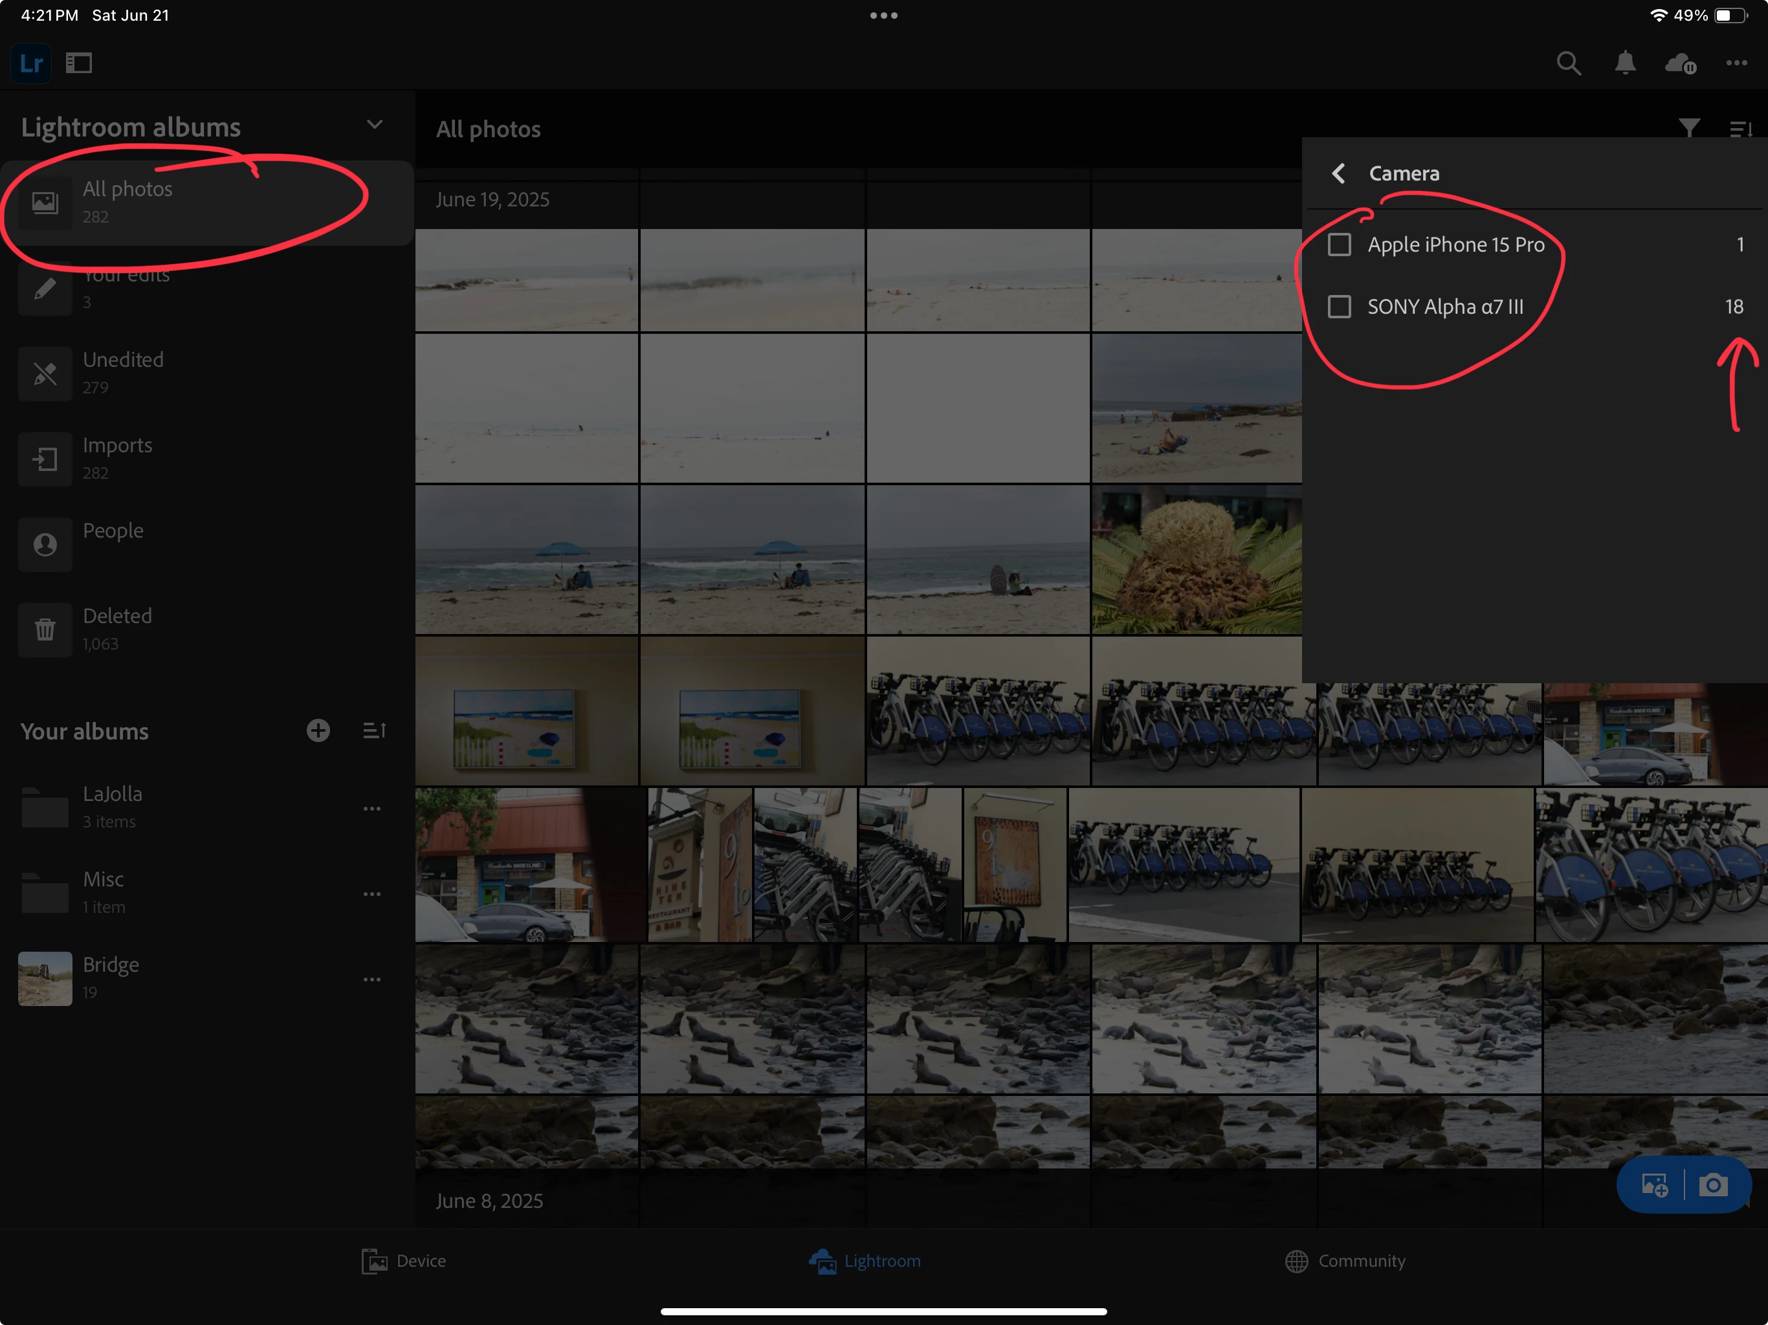The height and width of the screenshot is (1325, 1768).
Task: Open the Unedited photos album
Action: click(x=123, y=371)
